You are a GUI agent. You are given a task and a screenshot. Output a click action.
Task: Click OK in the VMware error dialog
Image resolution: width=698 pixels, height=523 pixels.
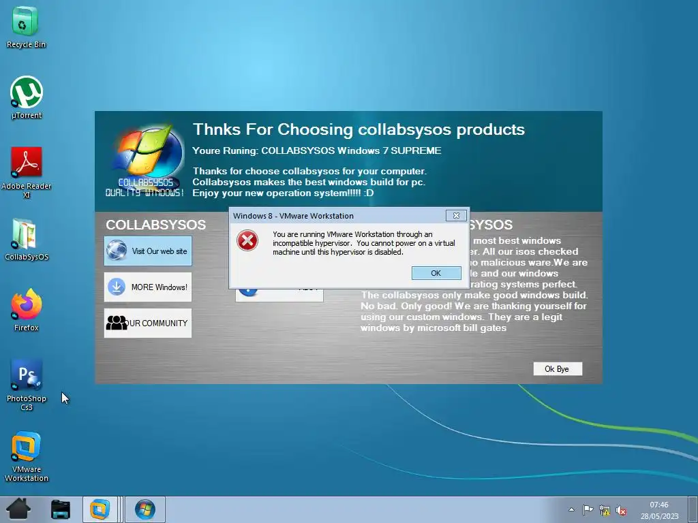click(436, 273)
